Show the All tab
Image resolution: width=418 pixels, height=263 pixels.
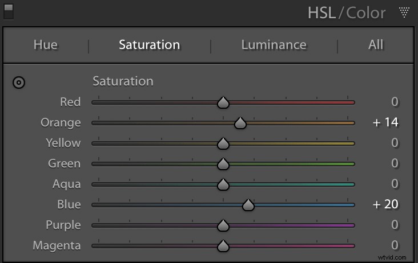376,44
